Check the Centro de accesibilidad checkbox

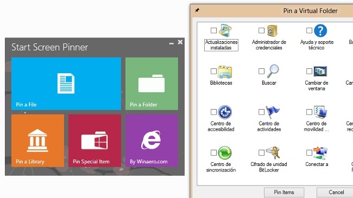point(213,112)
